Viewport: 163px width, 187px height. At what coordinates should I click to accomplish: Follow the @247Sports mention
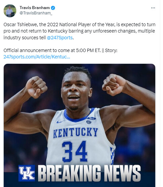click(59, 38)
